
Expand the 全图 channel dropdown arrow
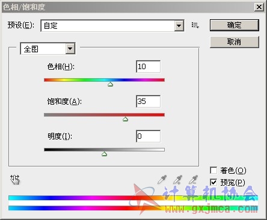[x=70, y=49]
